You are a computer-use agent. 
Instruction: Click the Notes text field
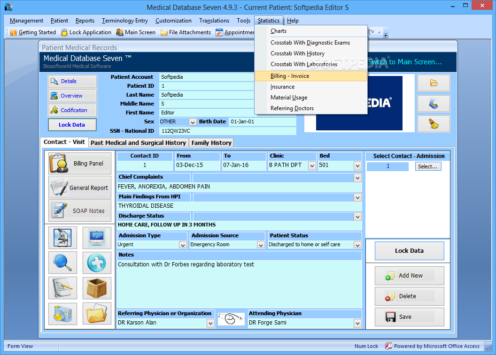click(x=240, y=284)
